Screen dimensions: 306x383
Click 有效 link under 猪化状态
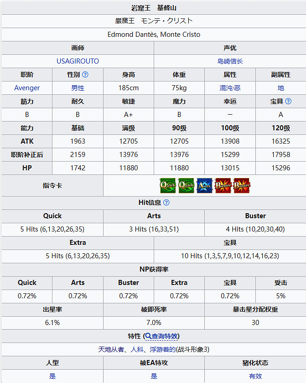pyautogui.click(x=255, y=376)
